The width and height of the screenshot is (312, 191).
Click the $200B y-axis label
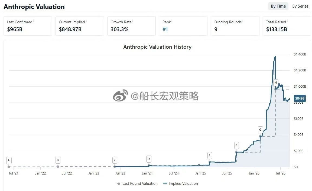click(x=299, y=151)
